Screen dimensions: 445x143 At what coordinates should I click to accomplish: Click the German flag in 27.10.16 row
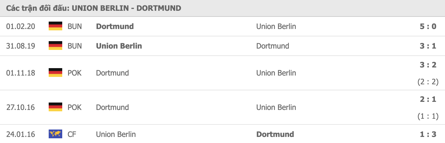[55, 107]
